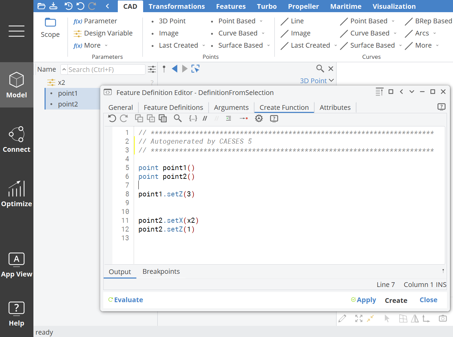Click the auto-indent code icon

click(229, 118)
